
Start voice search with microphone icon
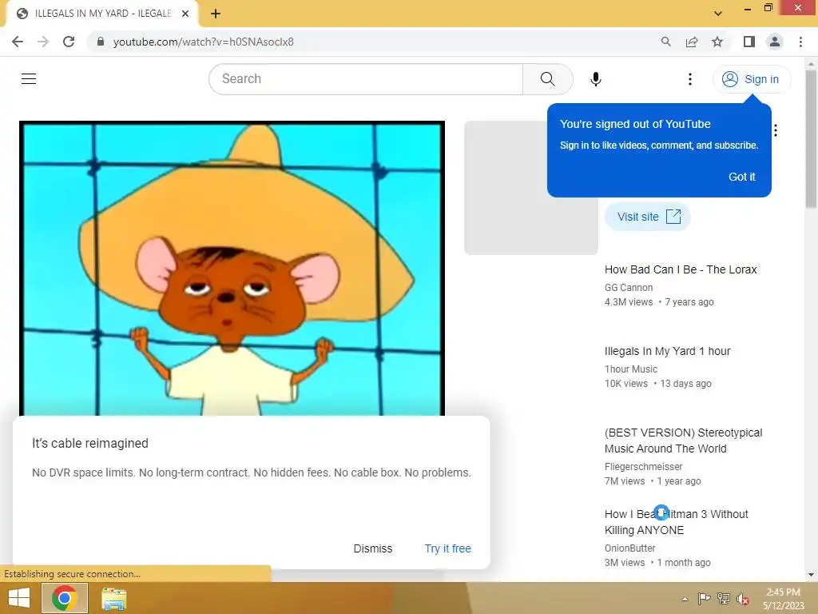[x=595, y=79]
